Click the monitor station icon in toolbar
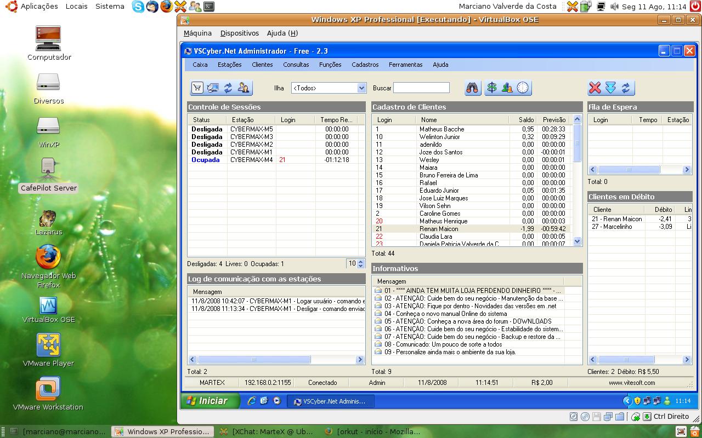Viewport: 702px width, 438px height. 213,88
